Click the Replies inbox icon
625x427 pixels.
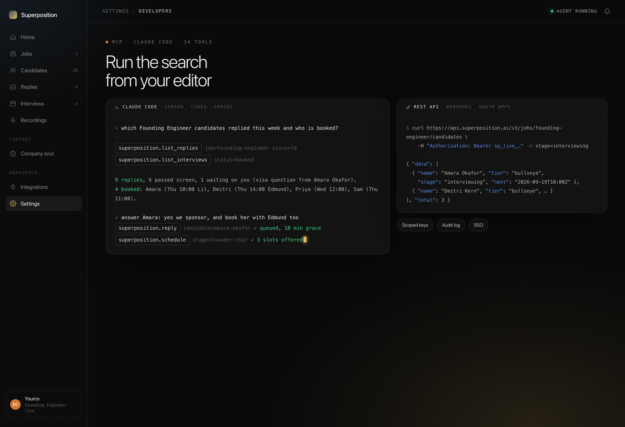[13, 87]
